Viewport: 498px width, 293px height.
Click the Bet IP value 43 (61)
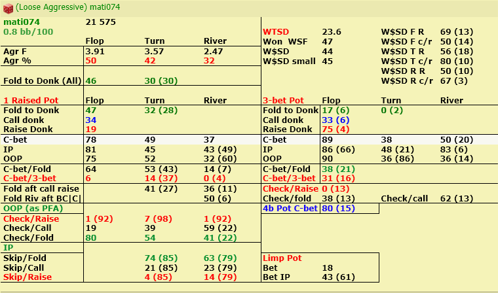(x=338, y=277)
